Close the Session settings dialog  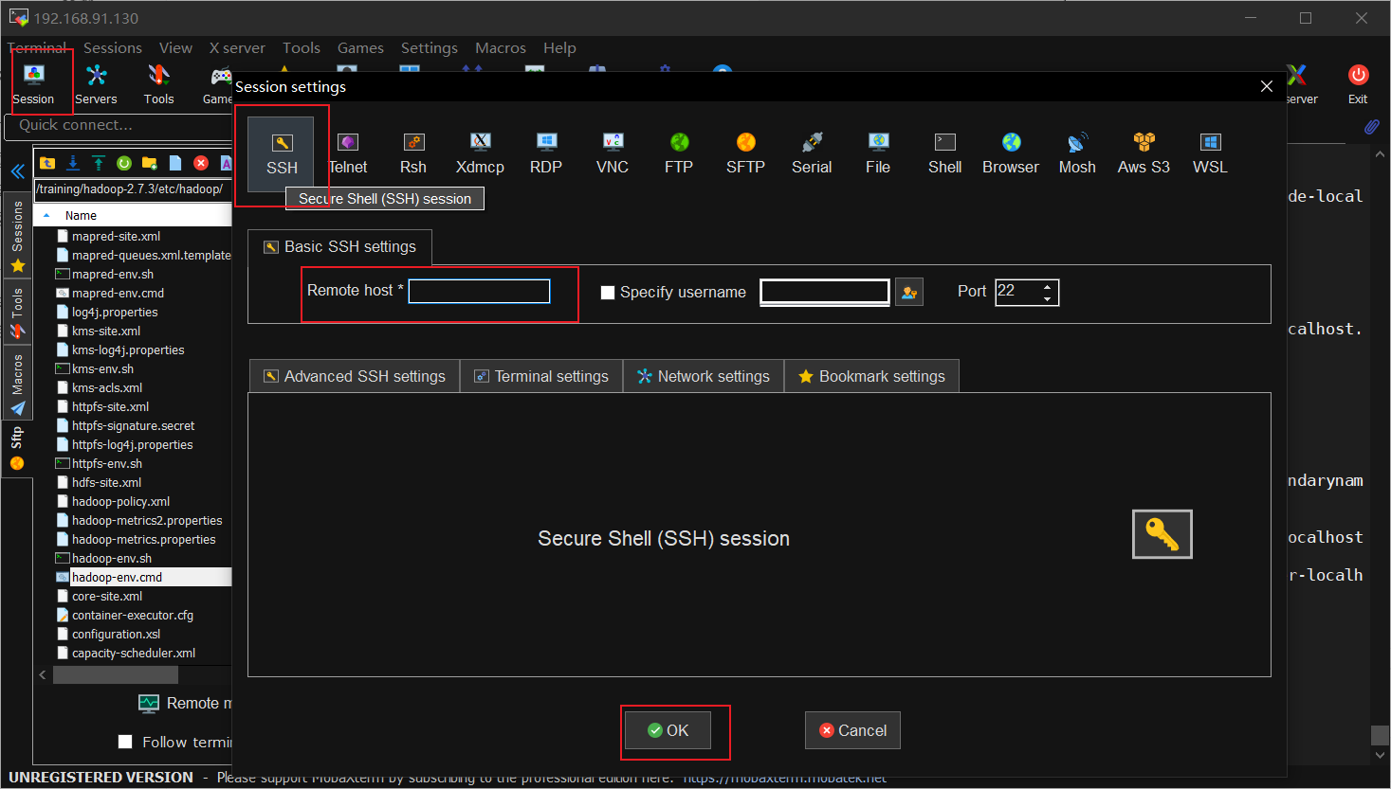click(x=1266, y=86)
